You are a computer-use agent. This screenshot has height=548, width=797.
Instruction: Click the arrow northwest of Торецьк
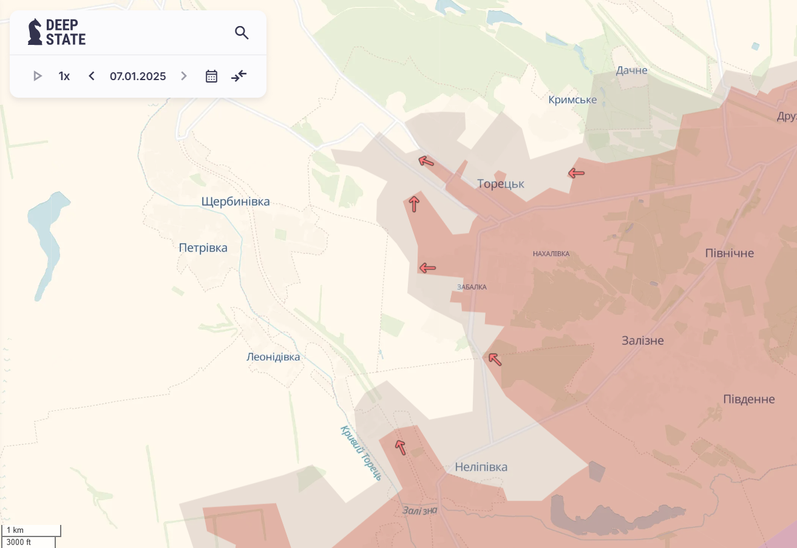pos(426,161)
